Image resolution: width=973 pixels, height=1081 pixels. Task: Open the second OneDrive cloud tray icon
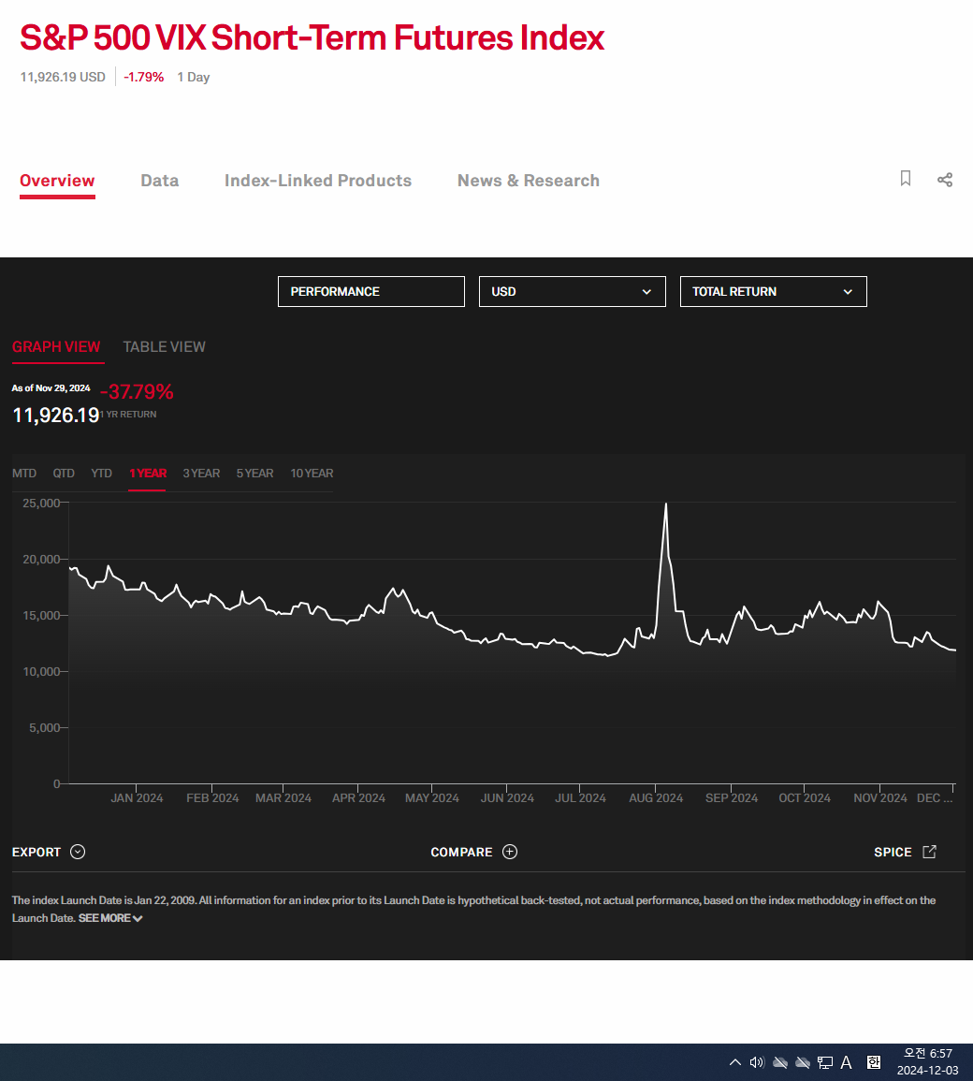pyautogui.click(x=802, y=1062)
